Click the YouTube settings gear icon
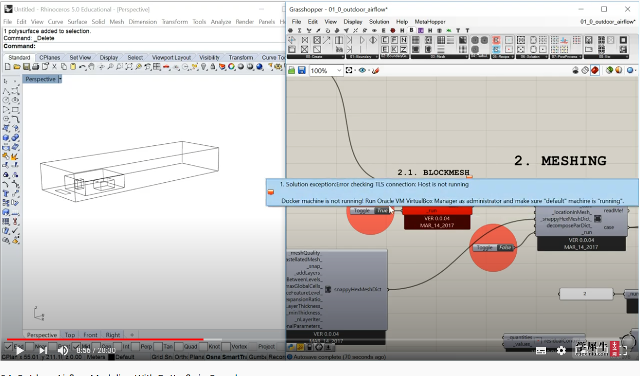The height and width of the screenshot is (376, 640). click(x=561, y=350)
